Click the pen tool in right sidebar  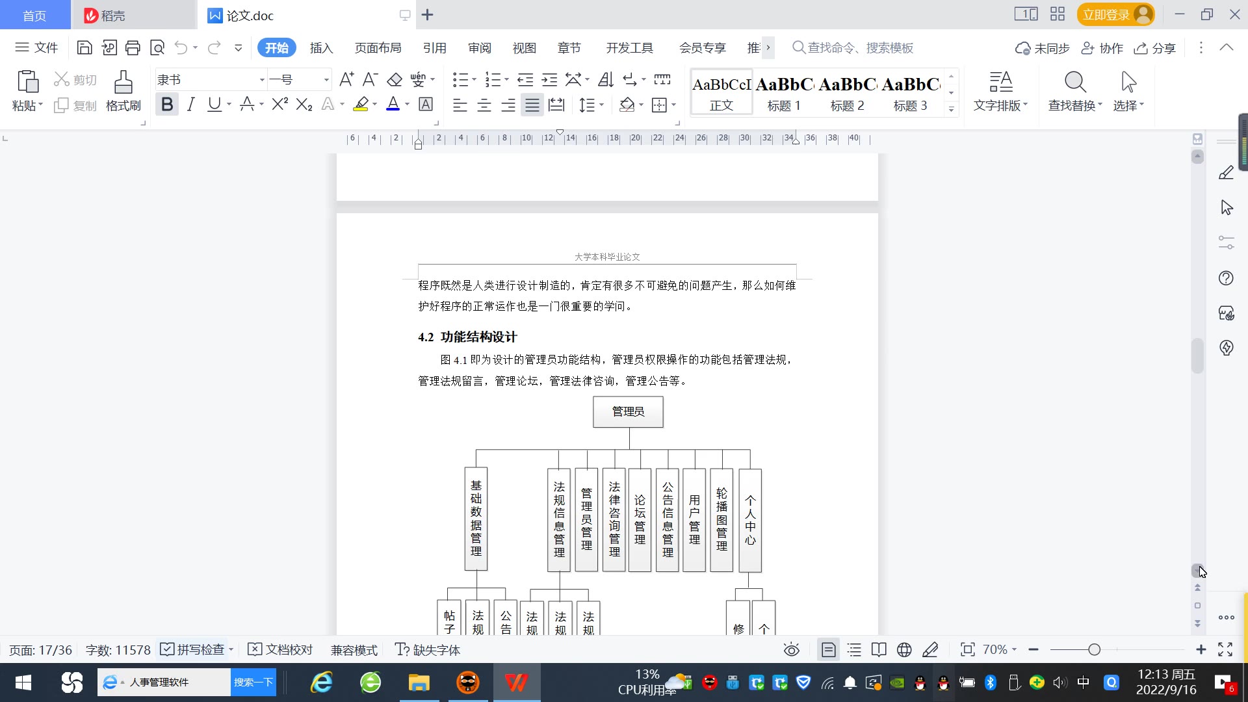point(1226,173)
